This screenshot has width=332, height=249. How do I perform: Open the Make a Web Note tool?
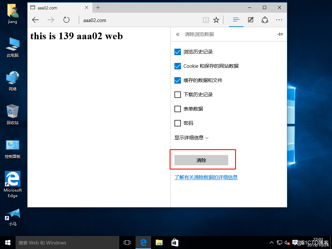coord(250,20)
